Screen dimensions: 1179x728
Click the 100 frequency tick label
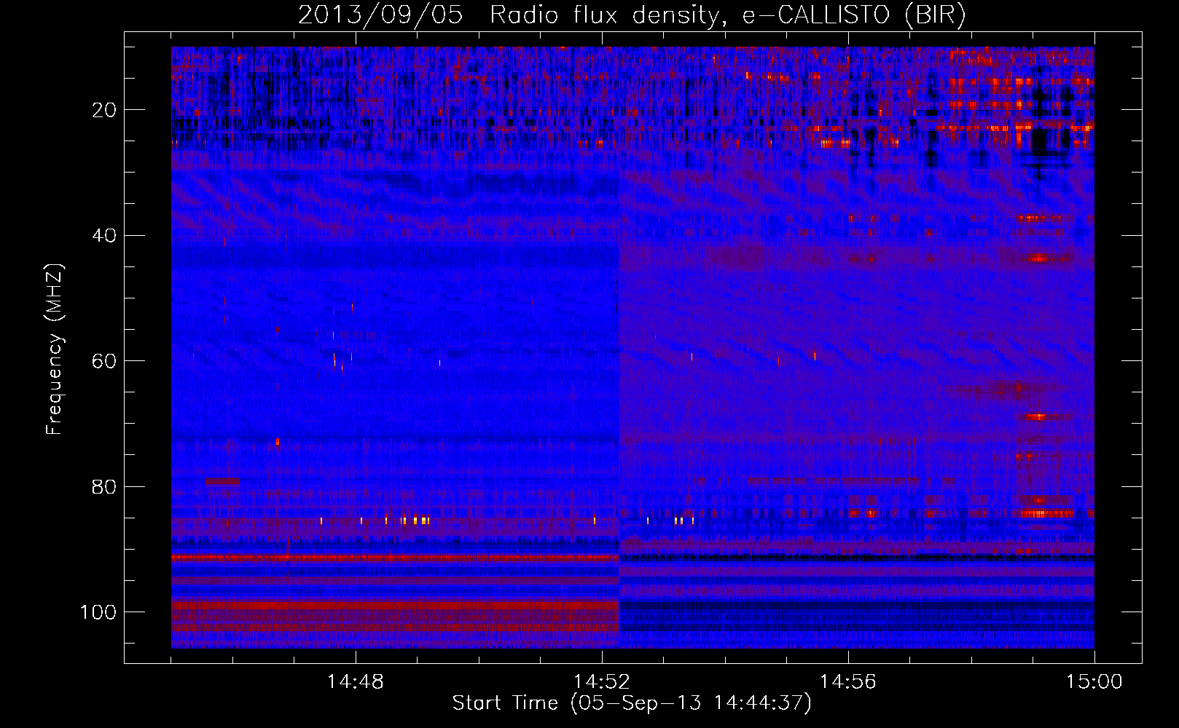click(x=98, y=612)
